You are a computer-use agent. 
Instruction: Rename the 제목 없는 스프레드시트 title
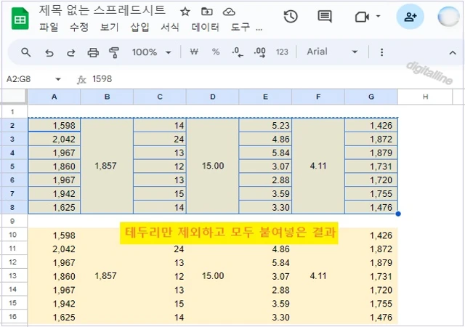(x=102, y=10)
